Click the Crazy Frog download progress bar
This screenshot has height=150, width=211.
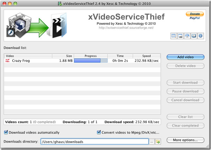91,61
